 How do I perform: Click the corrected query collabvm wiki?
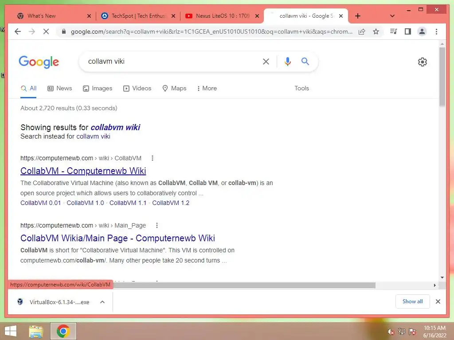coord(115,127)
